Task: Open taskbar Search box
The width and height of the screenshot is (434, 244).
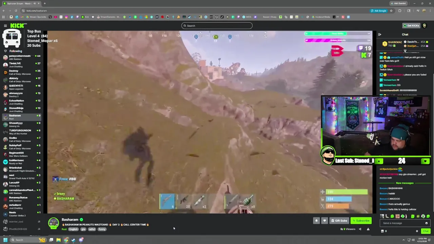Action: (29, 240)
